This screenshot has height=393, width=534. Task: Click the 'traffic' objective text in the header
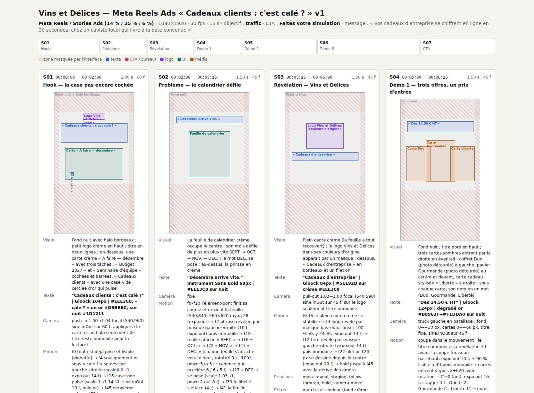[x=253, y=23]
